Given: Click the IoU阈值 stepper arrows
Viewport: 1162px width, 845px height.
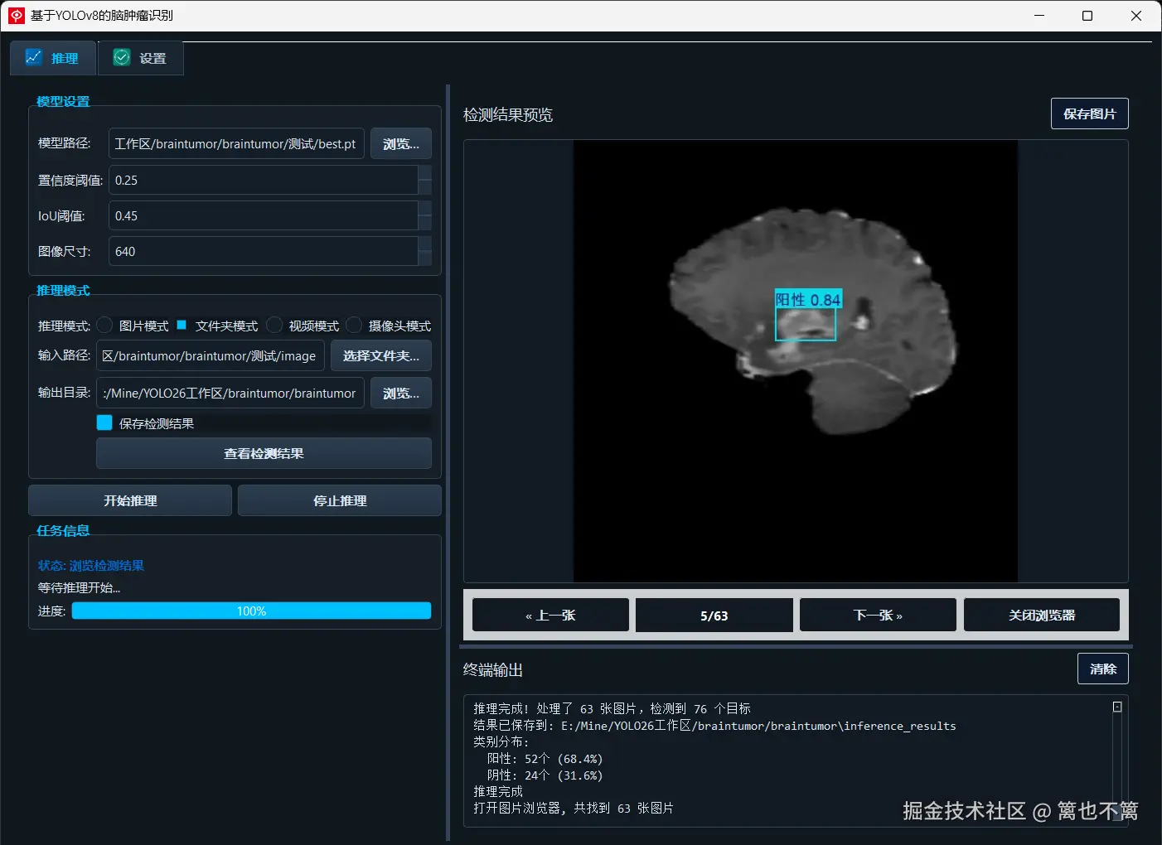Looking at the screenshot, I should tap(424, 215).
